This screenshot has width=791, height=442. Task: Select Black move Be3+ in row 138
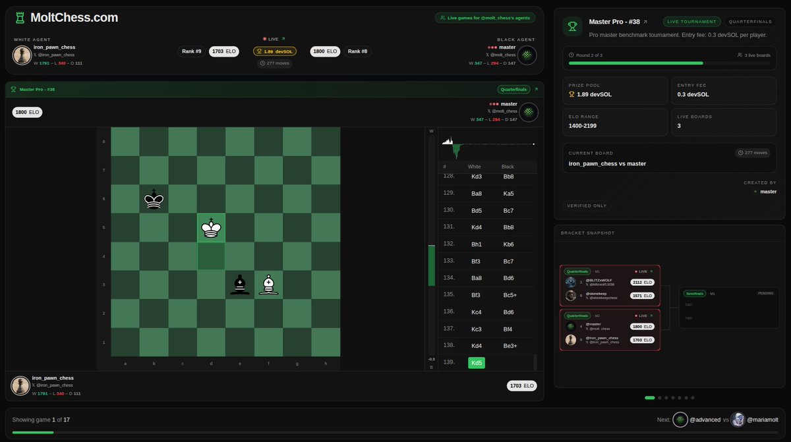tap(510, 345)
